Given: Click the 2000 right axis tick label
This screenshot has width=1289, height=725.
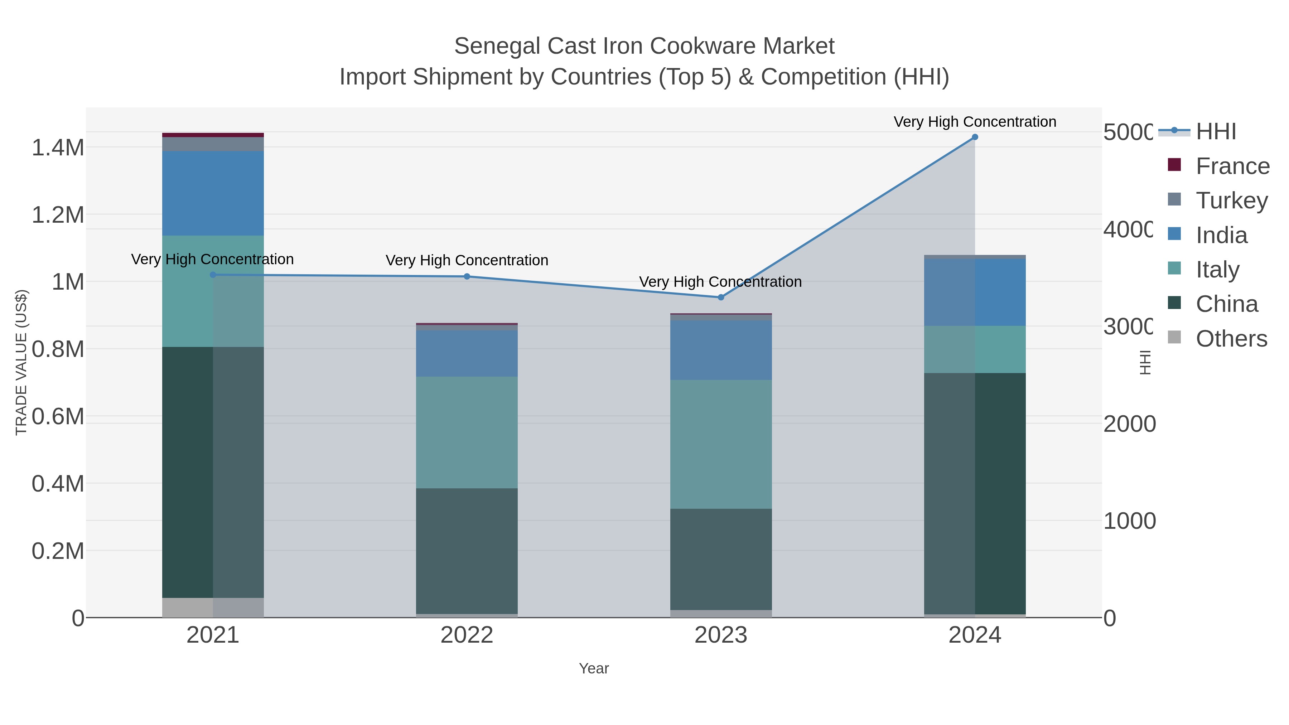Looking at the screenshot, I should point(1130,424).
